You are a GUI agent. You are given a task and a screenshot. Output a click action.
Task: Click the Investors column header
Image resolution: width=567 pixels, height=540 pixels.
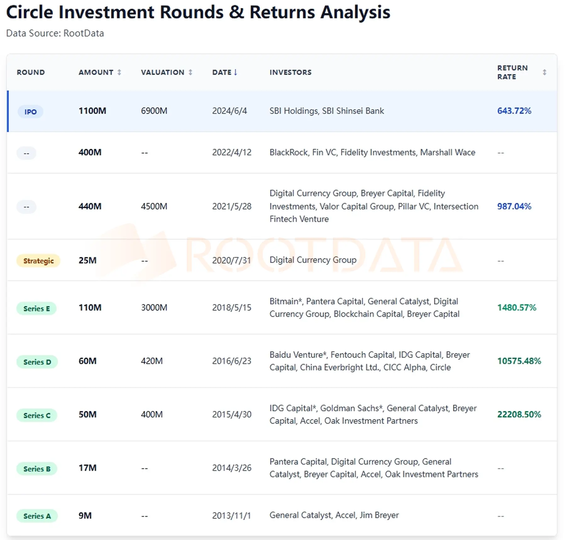coord(290,72)
